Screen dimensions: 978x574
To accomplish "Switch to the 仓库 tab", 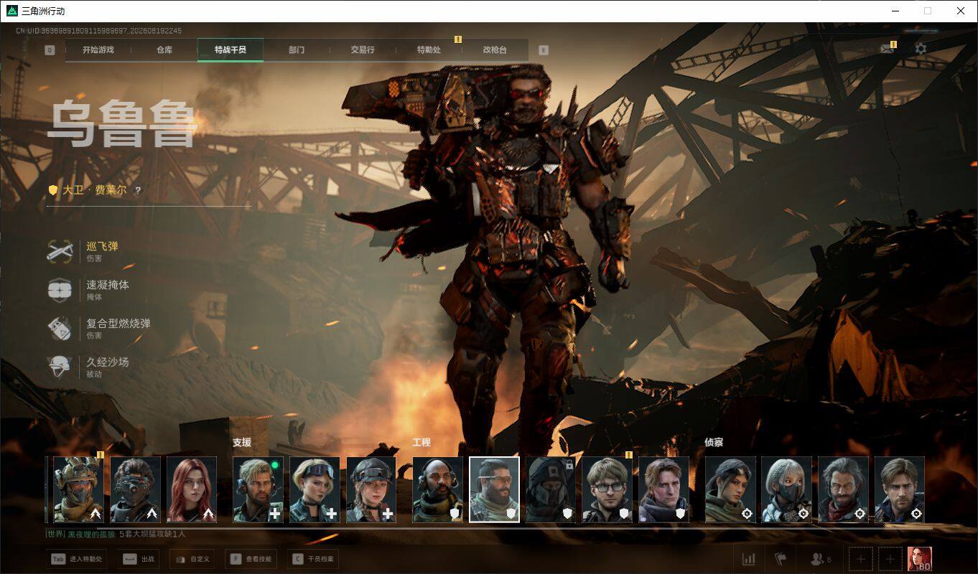I will point(164,50).
